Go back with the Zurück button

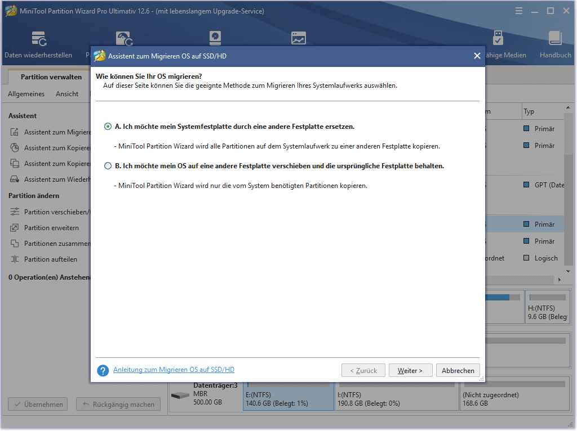coord(363,370)
